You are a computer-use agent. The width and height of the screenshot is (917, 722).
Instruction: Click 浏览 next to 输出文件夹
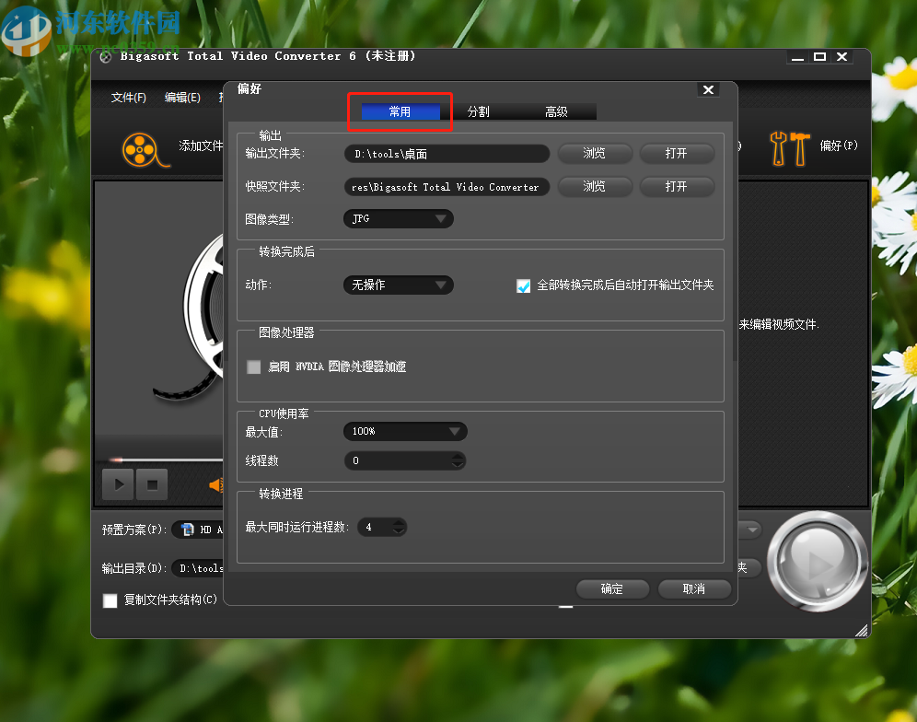[x=594, y=153]
